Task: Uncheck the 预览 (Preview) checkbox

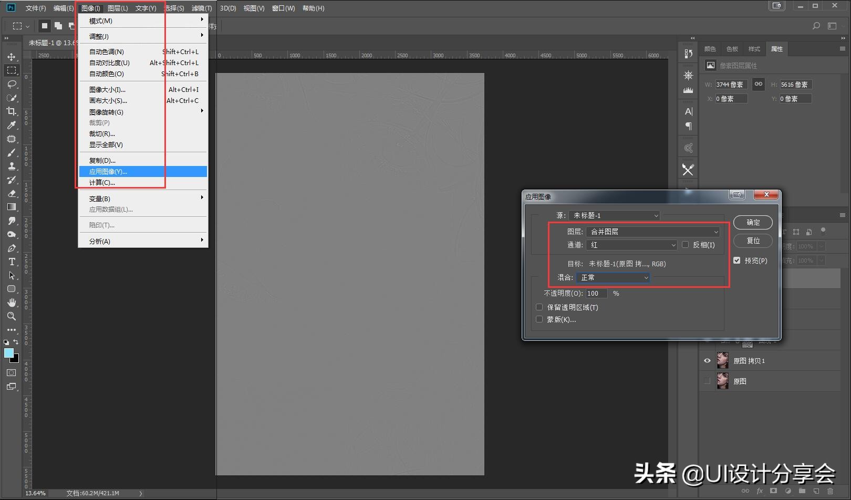Action: click(x=737, y=261)
